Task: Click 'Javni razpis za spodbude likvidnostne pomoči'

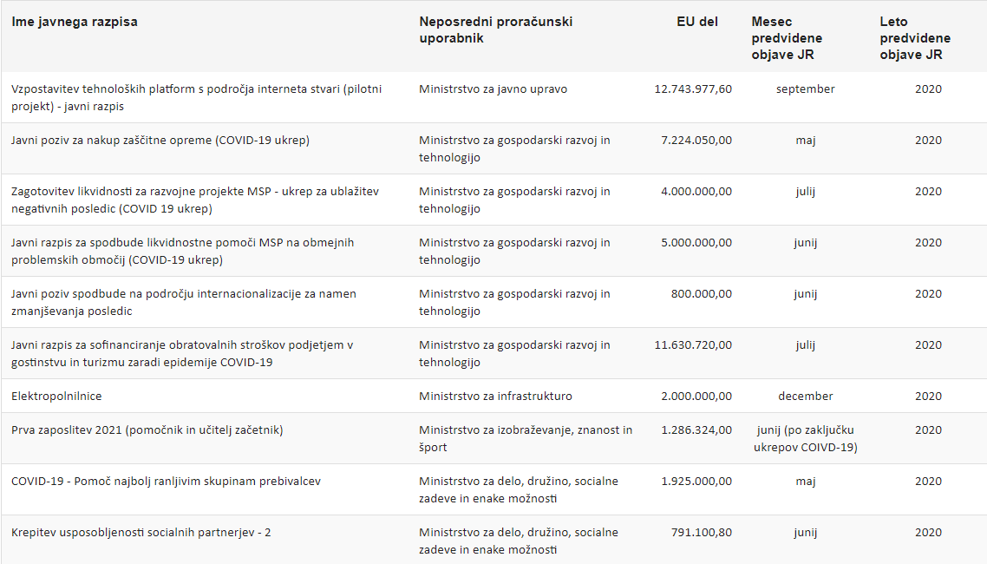Action: click(182, 251)
